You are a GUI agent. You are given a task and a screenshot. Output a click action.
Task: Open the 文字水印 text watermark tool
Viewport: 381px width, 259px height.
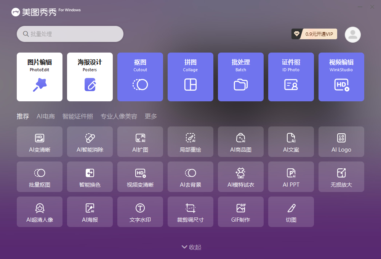click(x=140, y=211)
